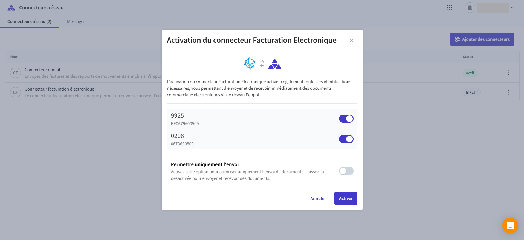Viewport: 524px width, 240px height.
Task: Click the app logo in the header
Action: (11, 8)
